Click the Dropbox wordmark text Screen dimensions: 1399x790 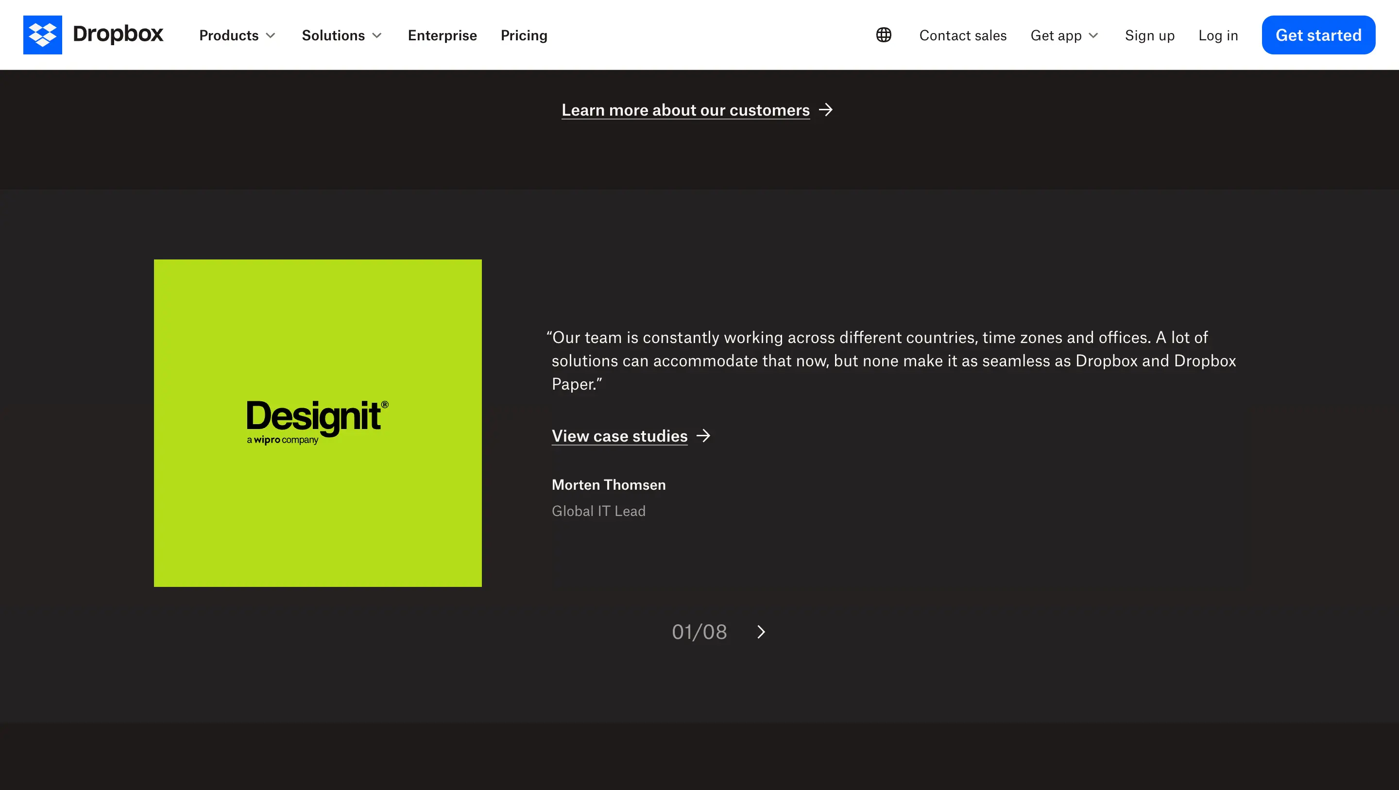[118, 34]
